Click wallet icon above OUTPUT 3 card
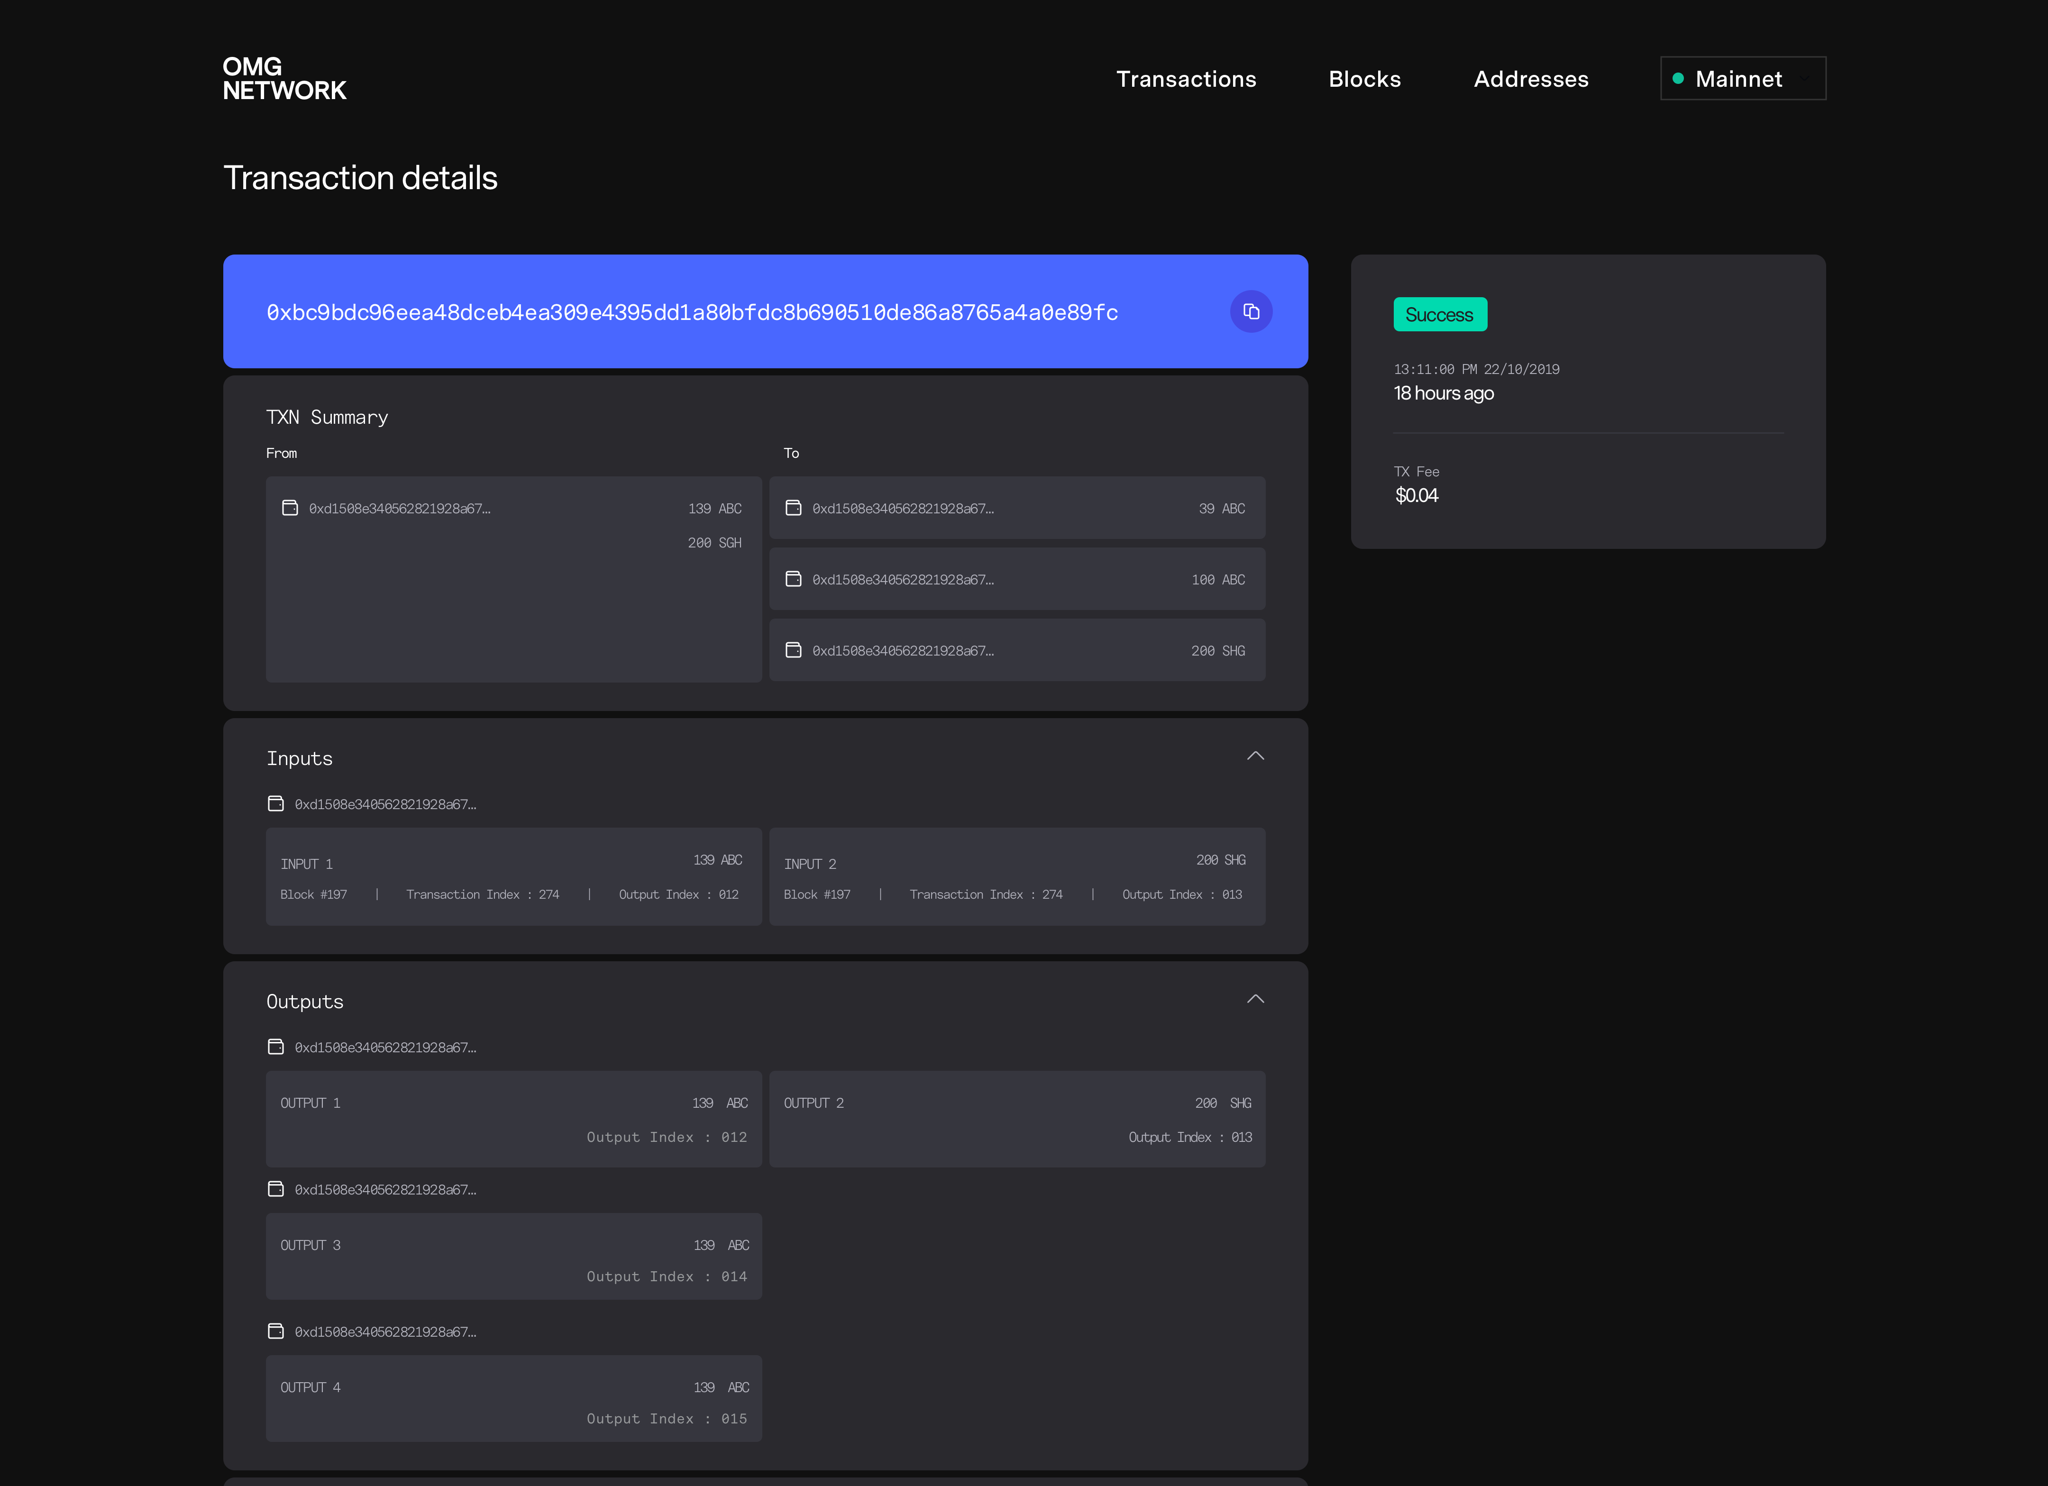This screenshot has width=2048, height=1486. click(x=276, y=1189)
